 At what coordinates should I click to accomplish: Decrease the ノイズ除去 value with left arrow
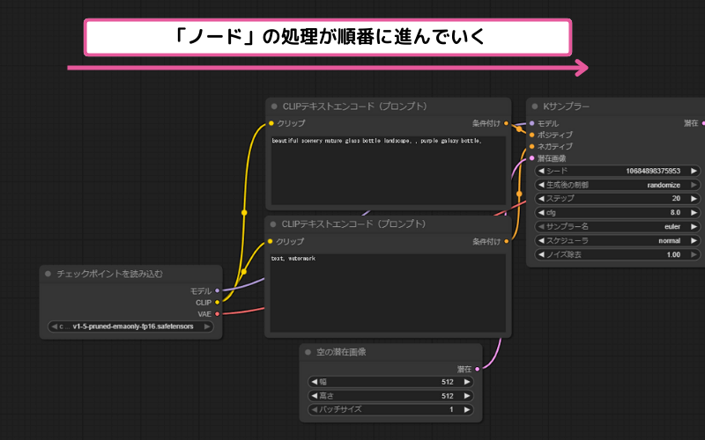pos(541,254)
